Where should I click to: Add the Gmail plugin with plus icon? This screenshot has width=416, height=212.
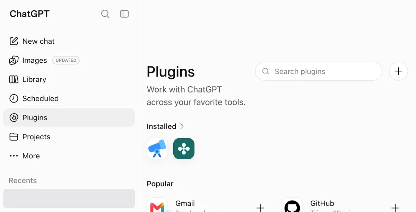[x=260, y=207]
